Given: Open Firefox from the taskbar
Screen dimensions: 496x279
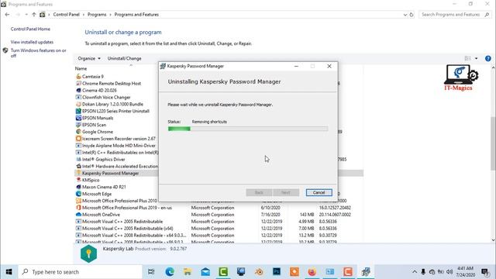Looking at the screenshot, I should coord(312,272).
